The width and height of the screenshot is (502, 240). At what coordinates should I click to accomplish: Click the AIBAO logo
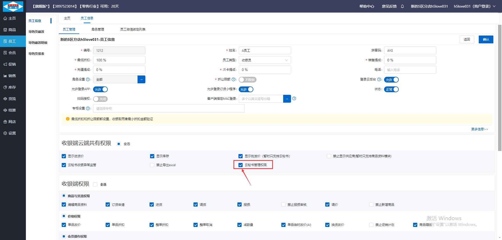coord(13,6)
